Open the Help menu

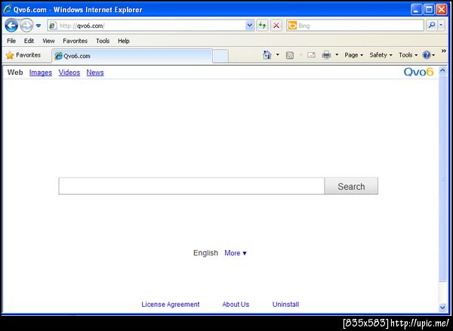coord(124,41)
